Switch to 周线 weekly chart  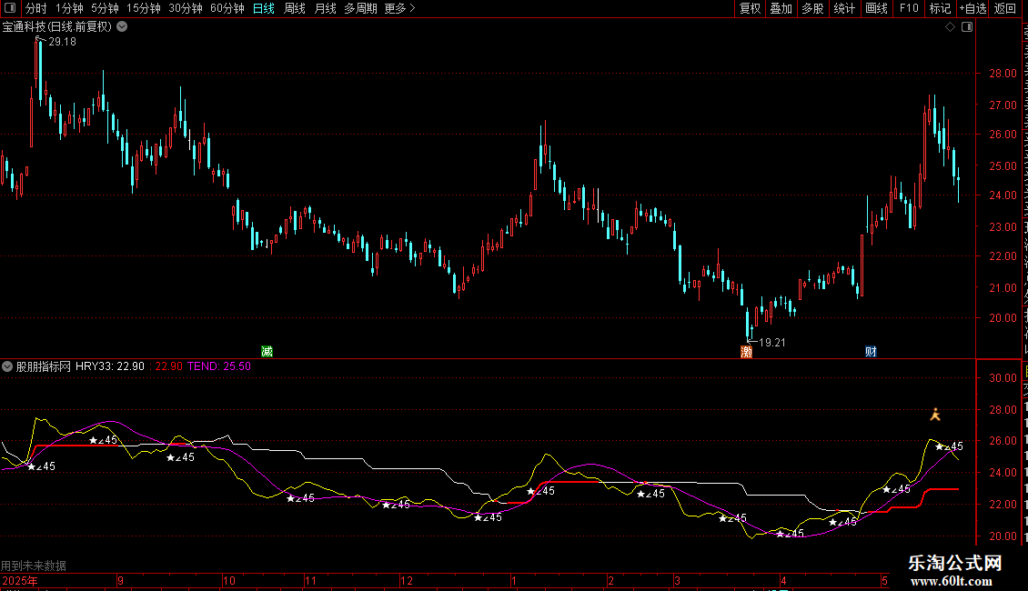click(295, 8)
